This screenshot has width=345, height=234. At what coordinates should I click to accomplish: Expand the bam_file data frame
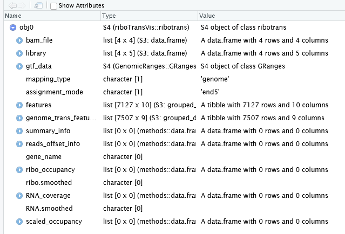point(19,40)
